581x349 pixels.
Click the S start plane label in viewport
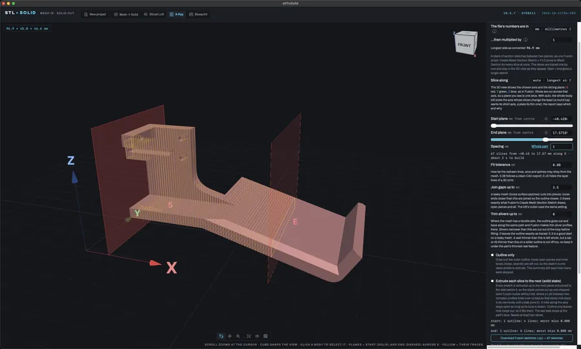click(170, 205)
